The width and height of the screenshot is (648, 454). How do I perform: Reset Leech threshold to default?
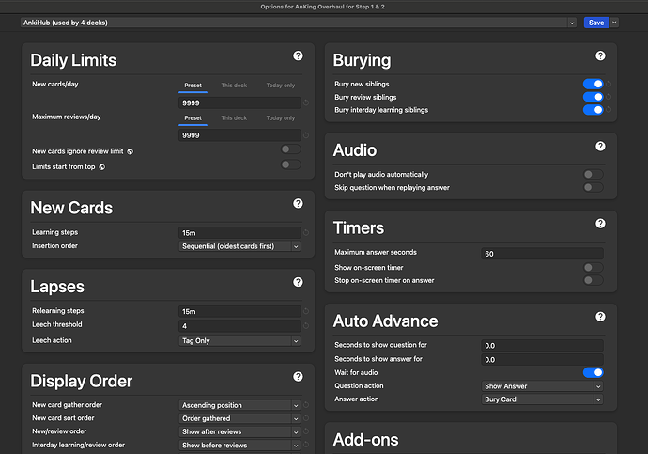tap(306, 326)
